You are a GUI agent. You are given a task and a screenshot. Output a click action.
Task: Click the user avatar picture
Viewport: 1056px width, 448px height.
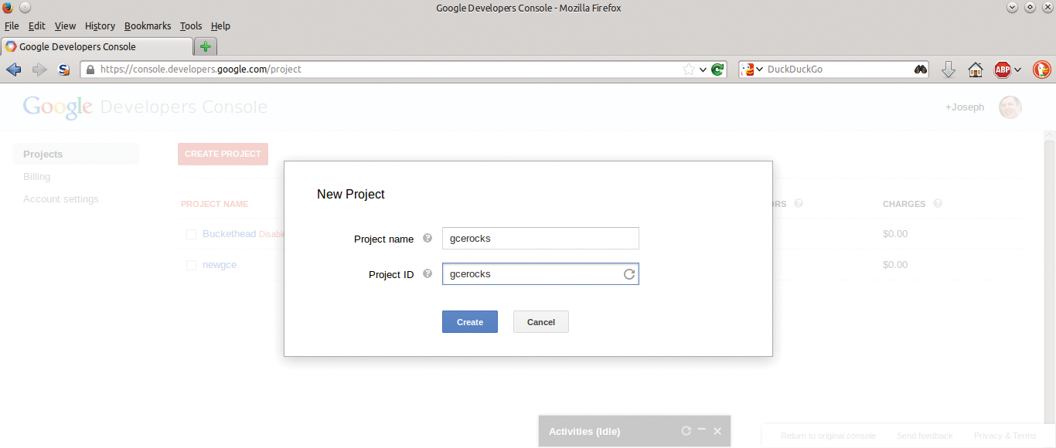coord(1010,107)
